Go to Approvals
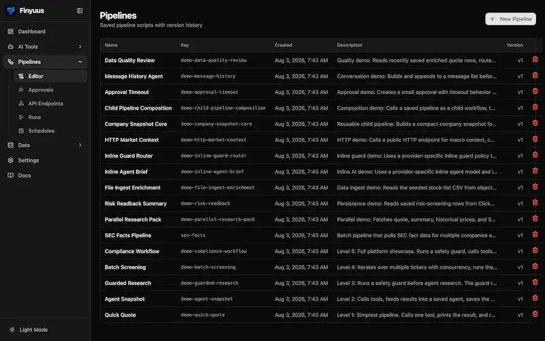Screen dimensions: 545x341 (x=50, y=90)
